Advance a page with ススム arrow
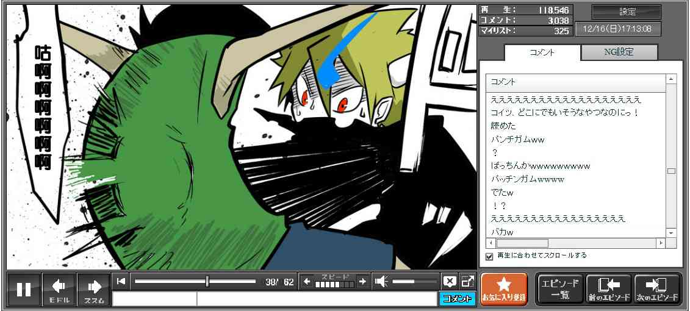Viewport: 690px width, 311px height. [94, 289]
